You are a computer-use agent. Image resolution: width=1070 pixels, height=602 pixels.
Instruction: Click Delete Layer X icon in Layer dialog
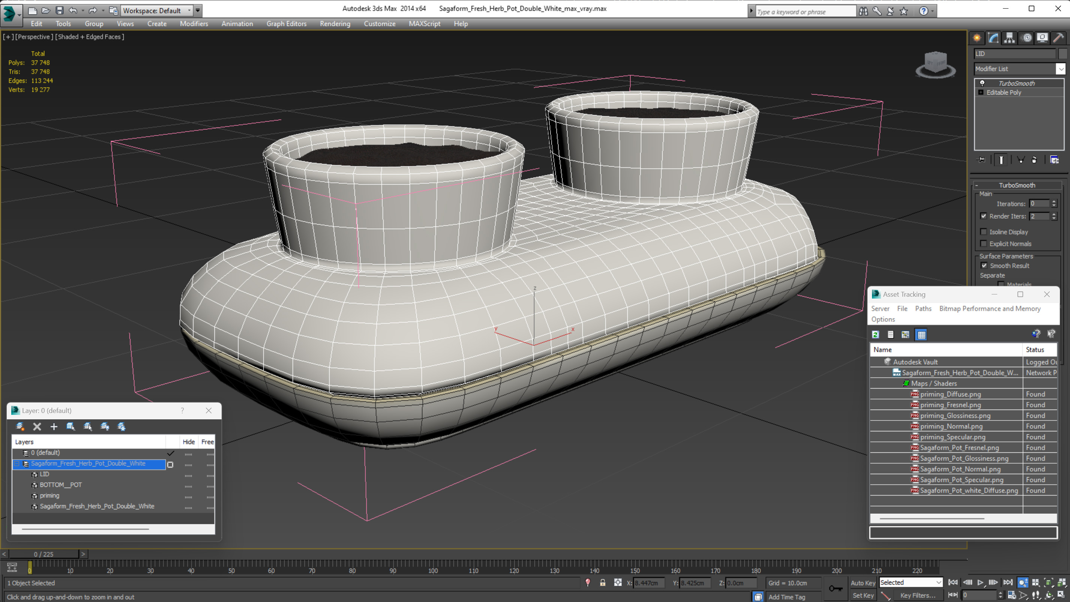[x=37, y=427]
